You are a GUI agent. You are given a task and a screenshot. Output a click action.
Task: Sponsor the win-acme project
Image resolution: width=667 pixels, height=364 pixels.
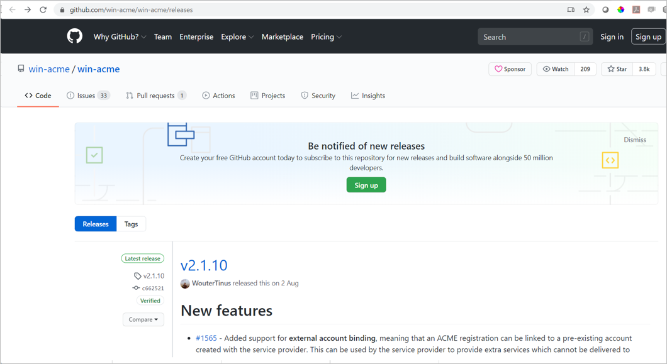(x=510, y=69)
